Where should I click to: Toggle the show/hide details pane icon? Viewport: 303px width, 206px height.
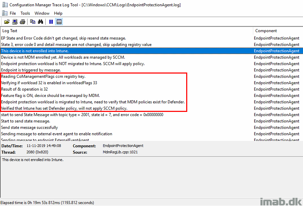(x=59, y=22)
